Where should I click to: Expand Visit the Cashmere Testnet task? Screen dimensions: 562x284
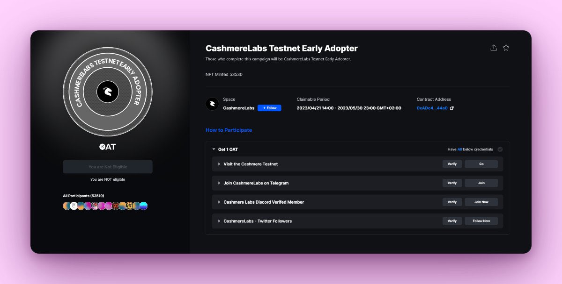click(x=219, y=164)
